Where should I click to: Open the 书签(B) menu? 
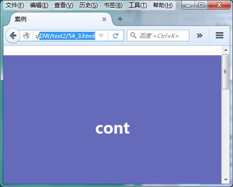113,5
